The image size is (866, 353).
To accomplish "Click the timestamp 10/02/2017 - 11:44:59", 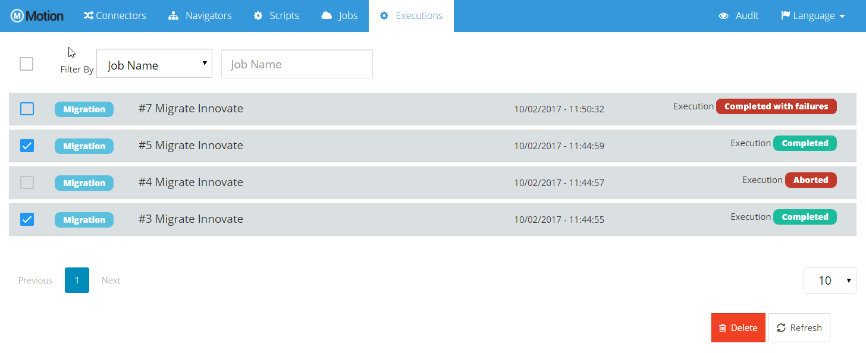I will pyautogui.click(x=559, y=146).
